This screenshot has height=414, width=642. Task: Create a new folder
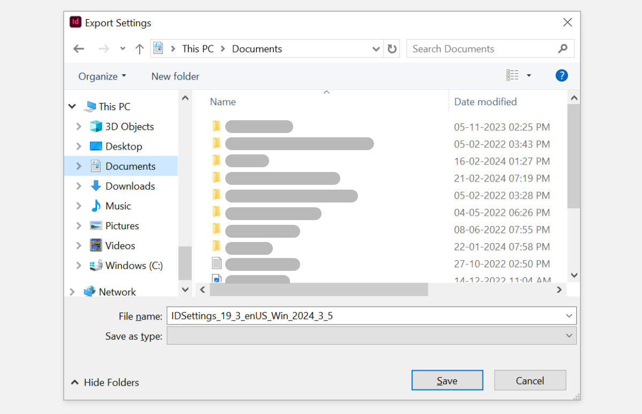pyautogui.click(x=175, y=76)
